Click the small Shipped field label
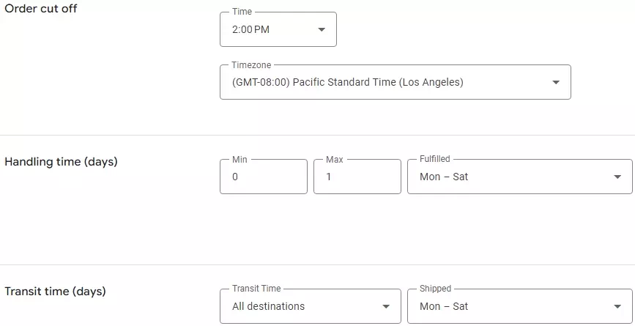Screen dimensions: 635x326 436,289
